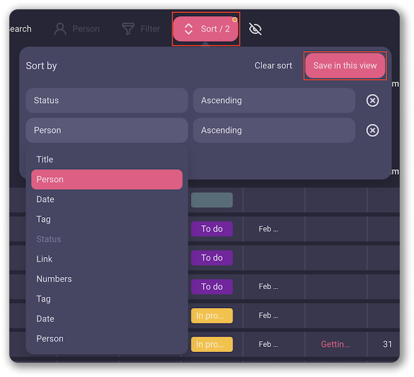The height and width of the screenshot is (377, 414).
Task: Select Link from the column list
Action: [45, 259]
